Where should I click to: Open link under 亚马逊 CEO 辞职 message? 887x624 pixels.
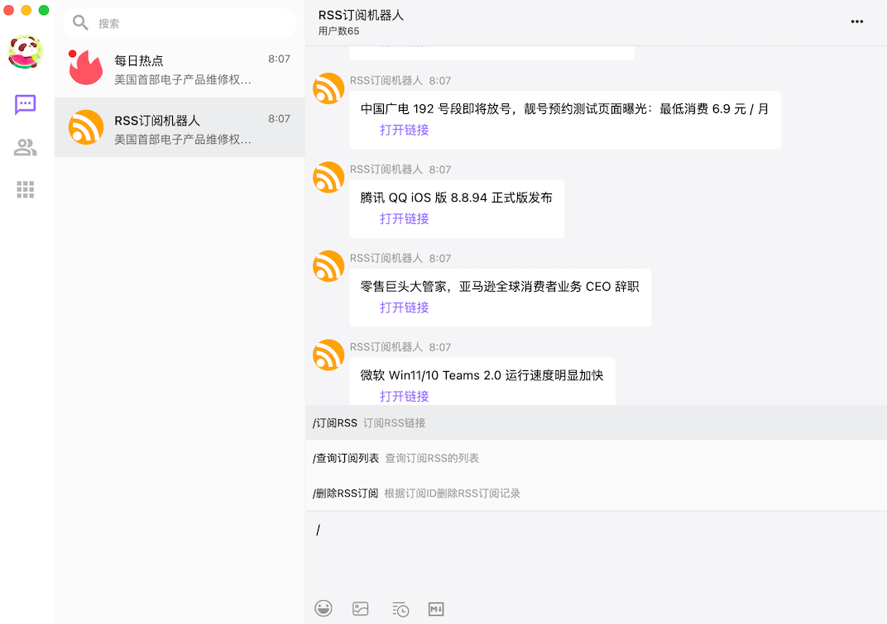tap(404, 307)
